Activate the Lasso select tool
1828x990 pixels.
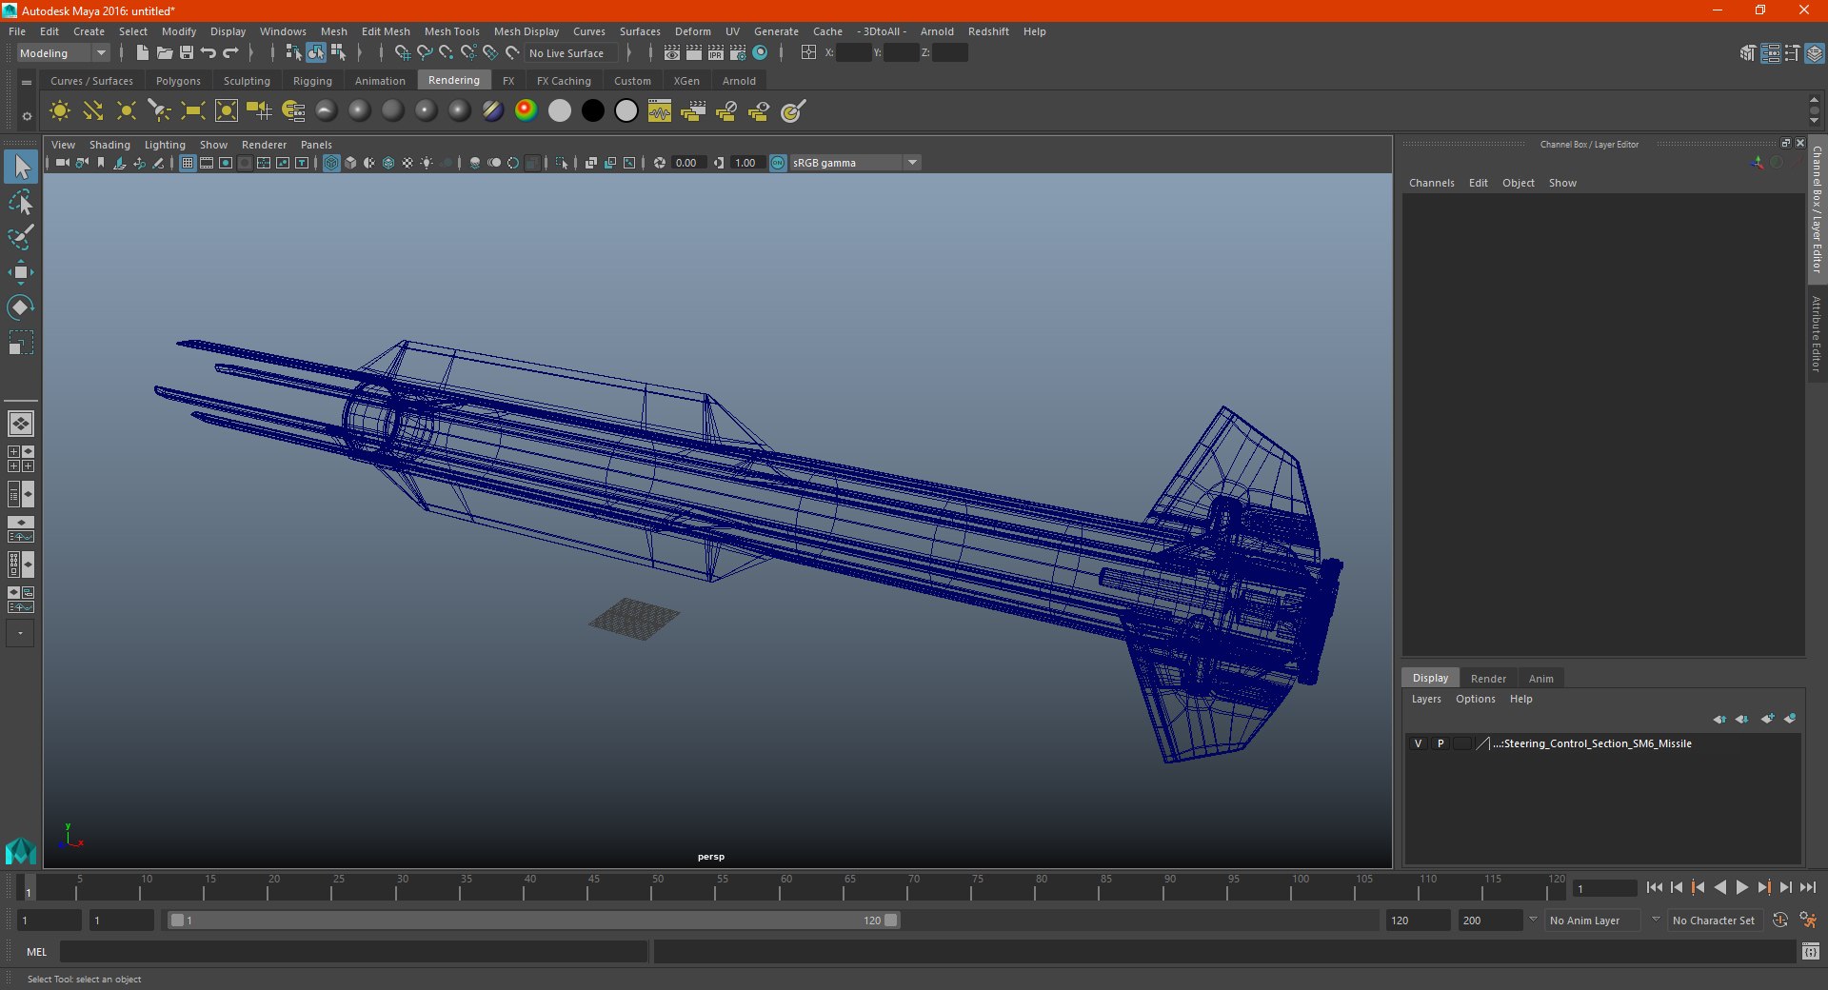[21, 203]
